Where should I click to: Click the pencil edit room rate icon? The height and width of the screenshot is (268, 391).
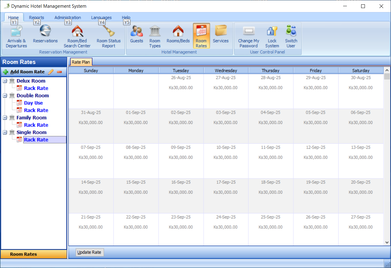coord(51,72)
